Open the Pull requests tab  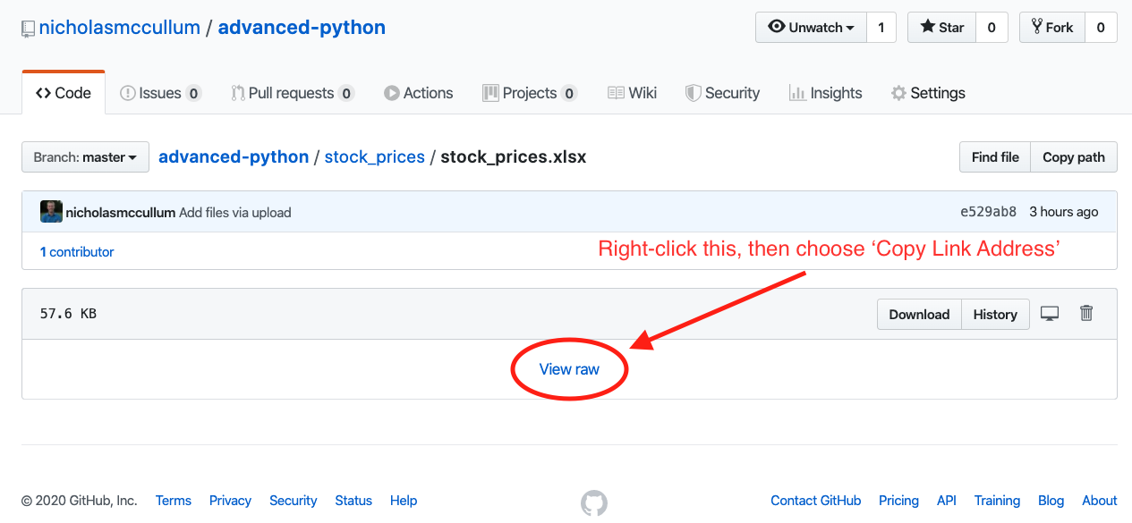[293, 93]
